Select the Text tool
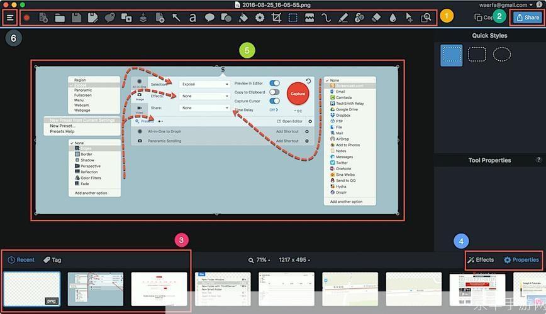 (192, 18)
